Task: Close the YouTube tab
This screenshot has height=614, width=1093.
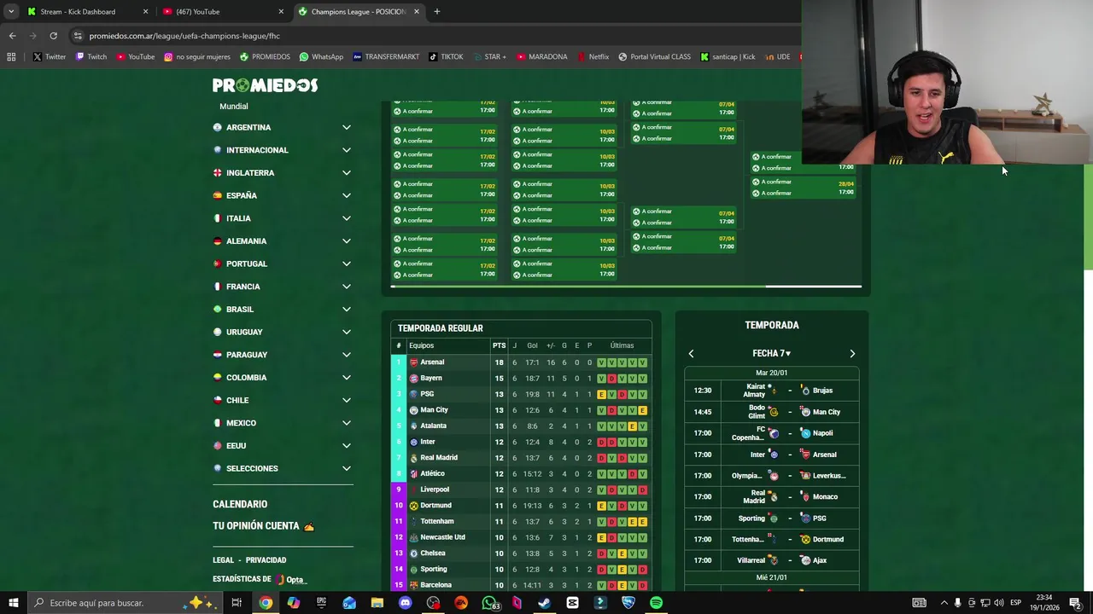Action: tap(281, 11)
